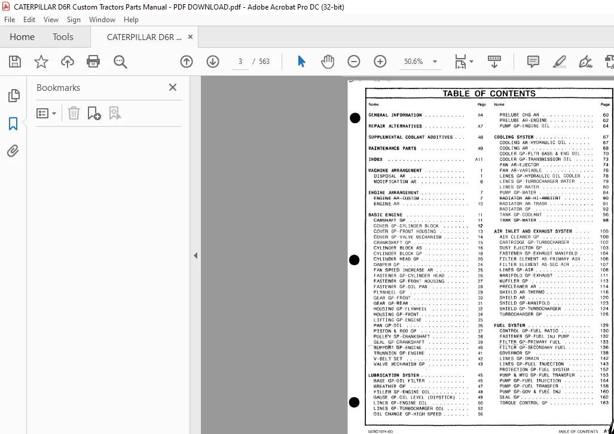This screenshot has height=434, width=614.
Task: Open the File menu
Action: (10, 20)
